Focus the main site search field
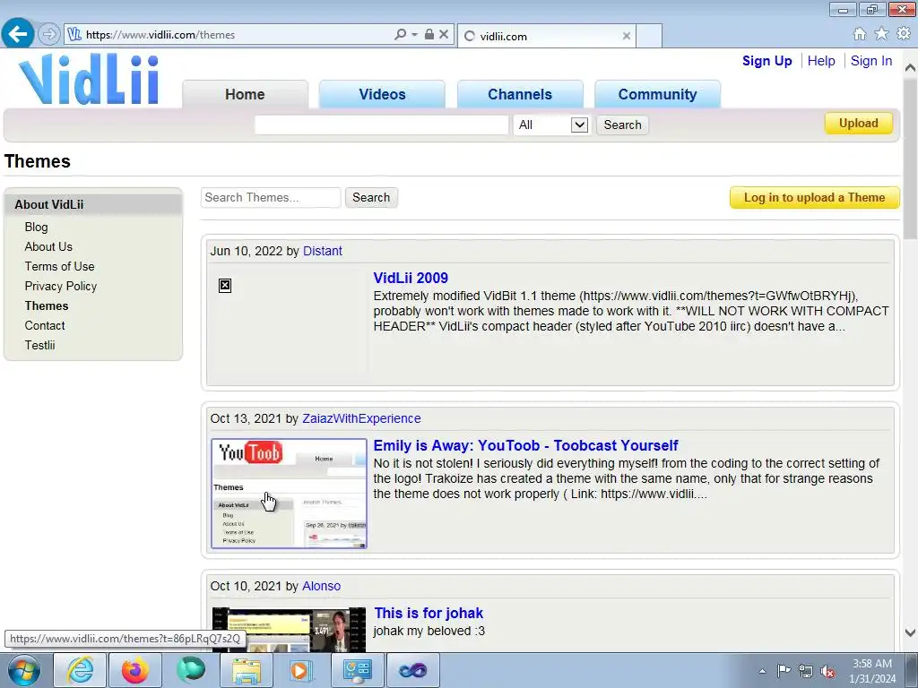 click(x=381, y=125)
